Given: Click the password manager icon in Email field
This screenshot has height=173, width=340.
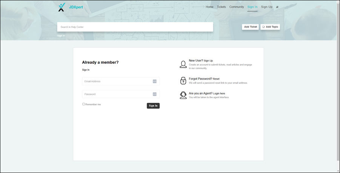Looking at the screenshot, I should point(155,81).
